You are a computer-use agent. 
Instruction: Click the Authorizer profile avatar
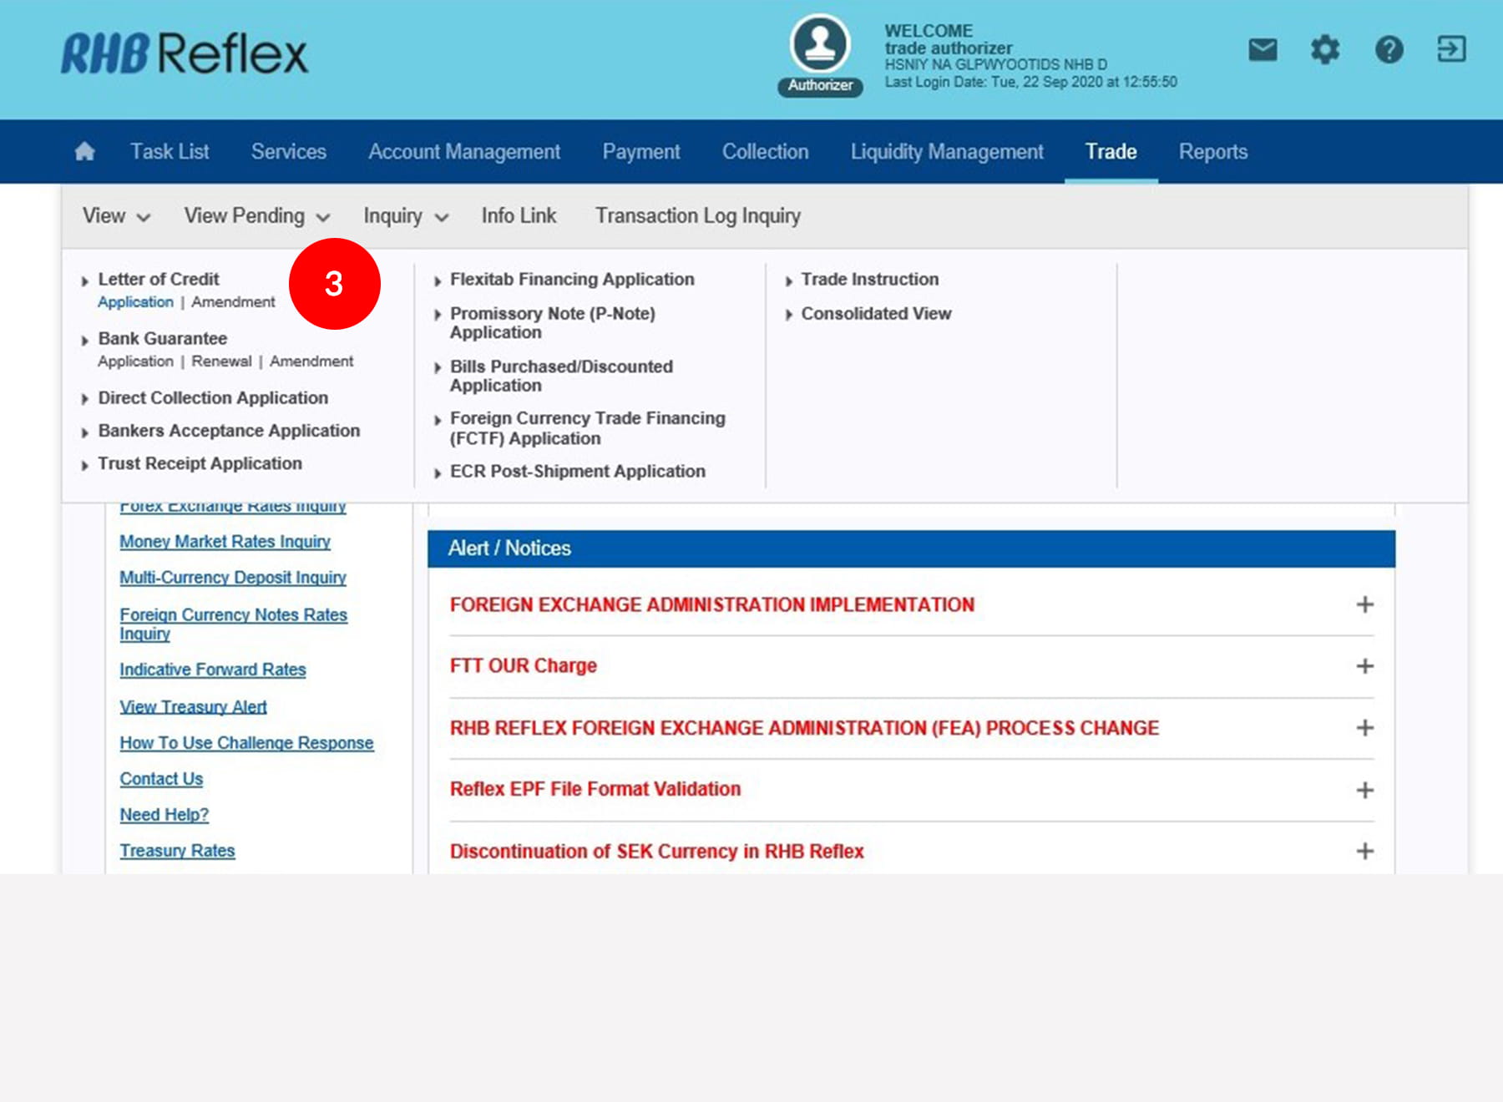(x=820, y=44)
